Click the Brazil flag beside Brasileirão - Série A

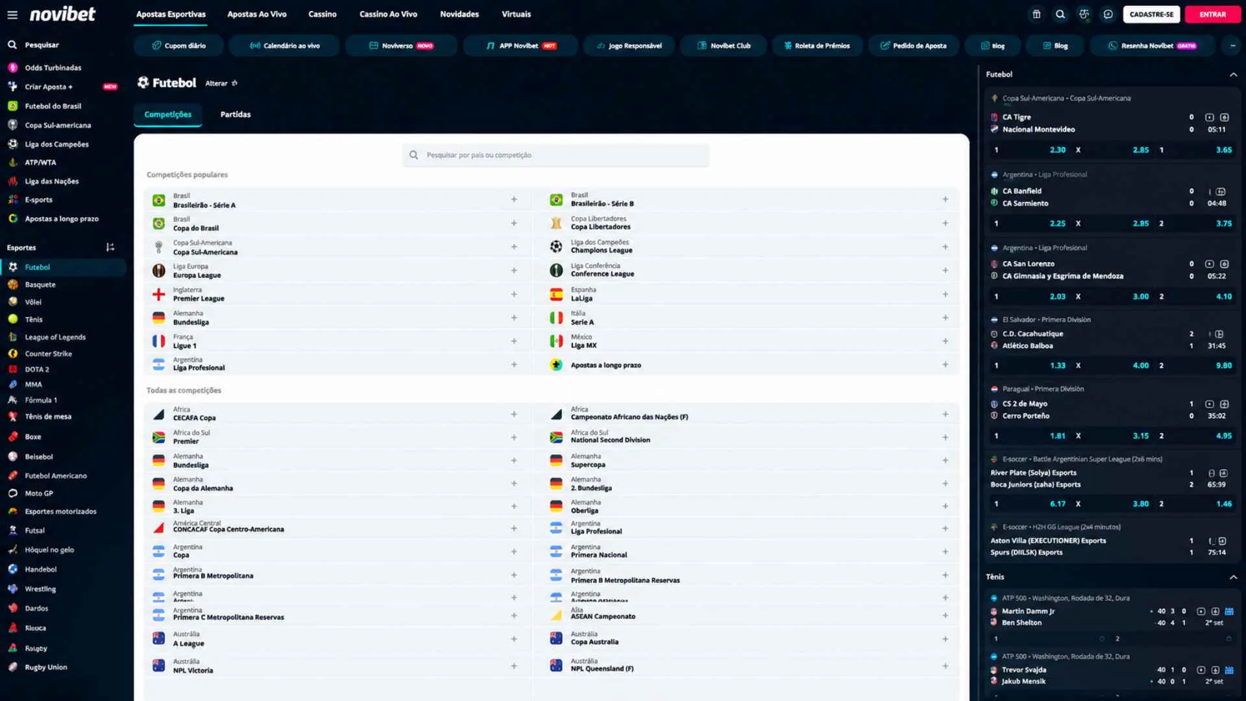point(159,201)
